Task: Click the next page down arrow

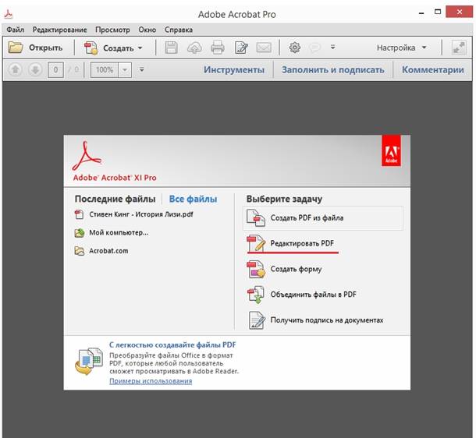Action: pos(34,70)
